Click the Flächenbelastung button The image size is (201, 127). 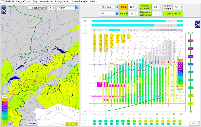click(145, 14)
